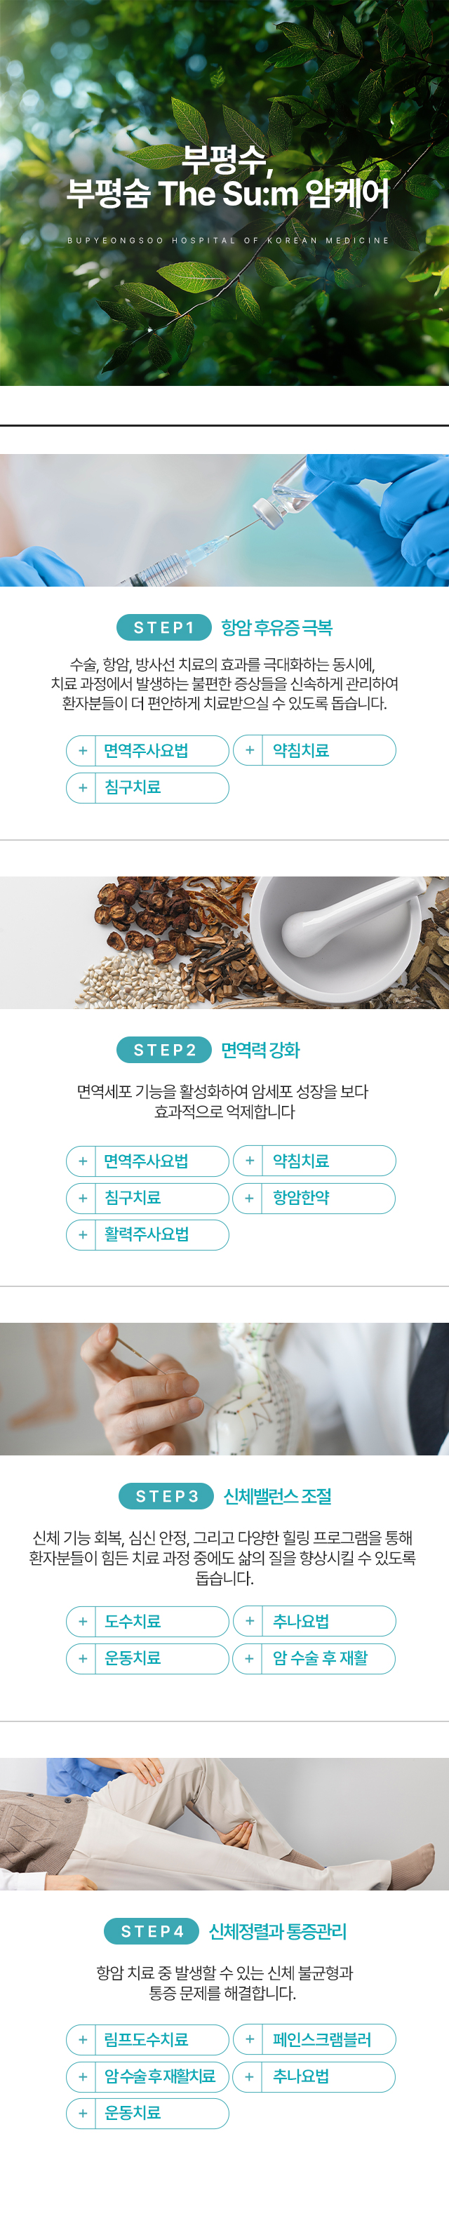449x2214 pixels.
Task: Open the 침구치료 pill under STEP1
Action: 147,787
